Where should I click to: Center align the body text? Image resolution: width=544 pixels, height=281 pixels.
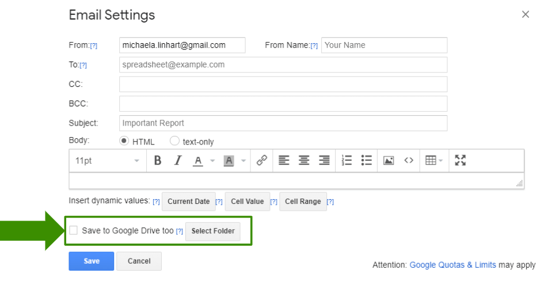point(304,161)
